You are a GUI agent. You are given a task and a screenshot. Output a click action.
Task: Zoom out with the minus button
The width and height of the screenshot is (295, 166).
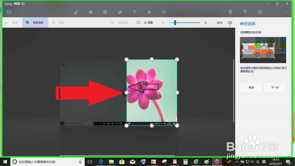click(x=163, y=23)
